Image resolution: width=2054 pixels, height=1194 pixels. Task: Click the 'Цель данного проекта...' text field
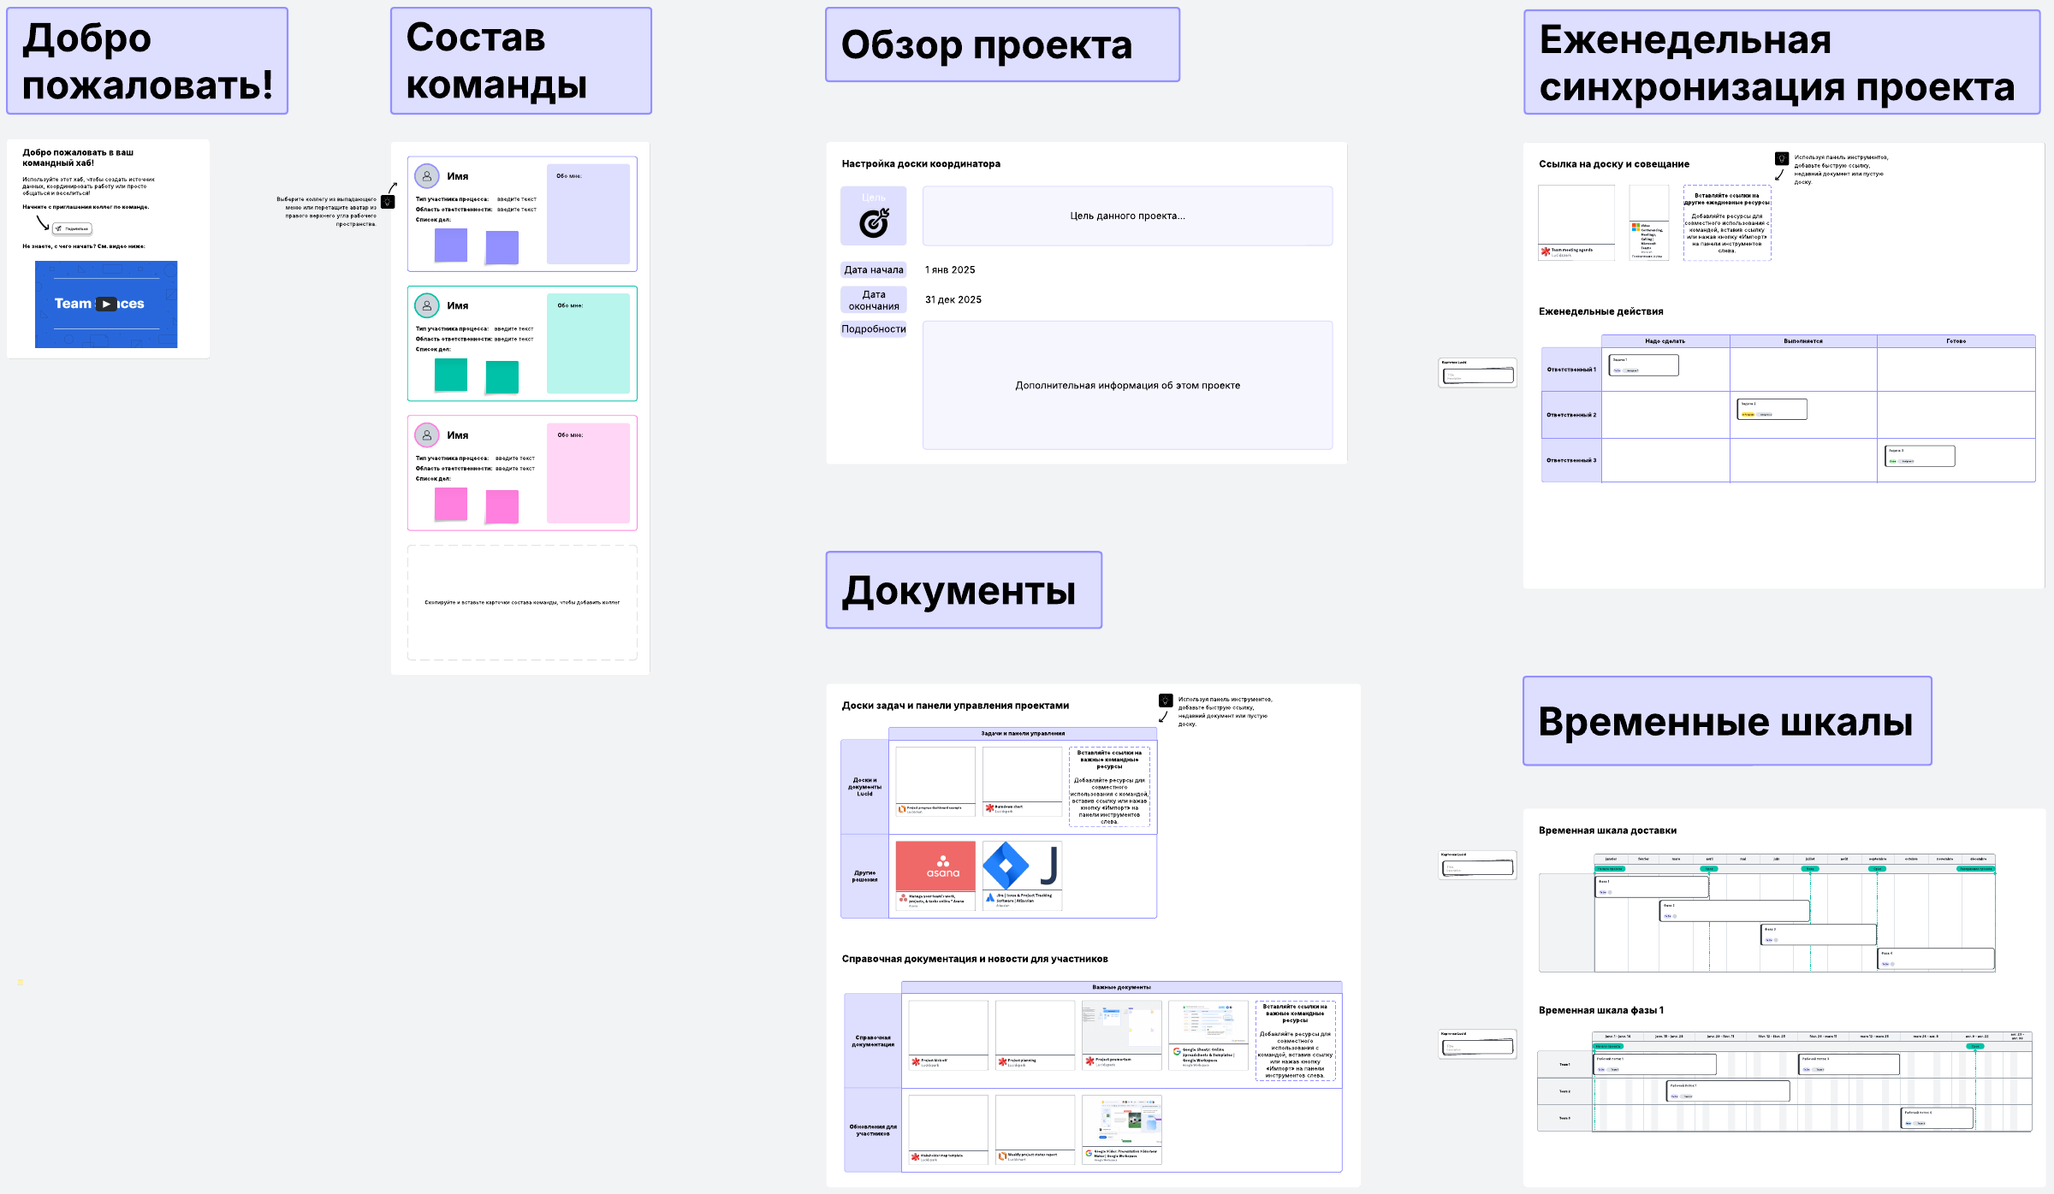pos(1127,216)
